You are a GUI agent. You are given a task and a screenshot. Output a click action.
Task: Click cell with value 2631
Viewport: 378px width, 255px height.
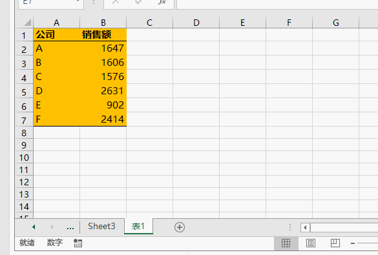[103, 91]
